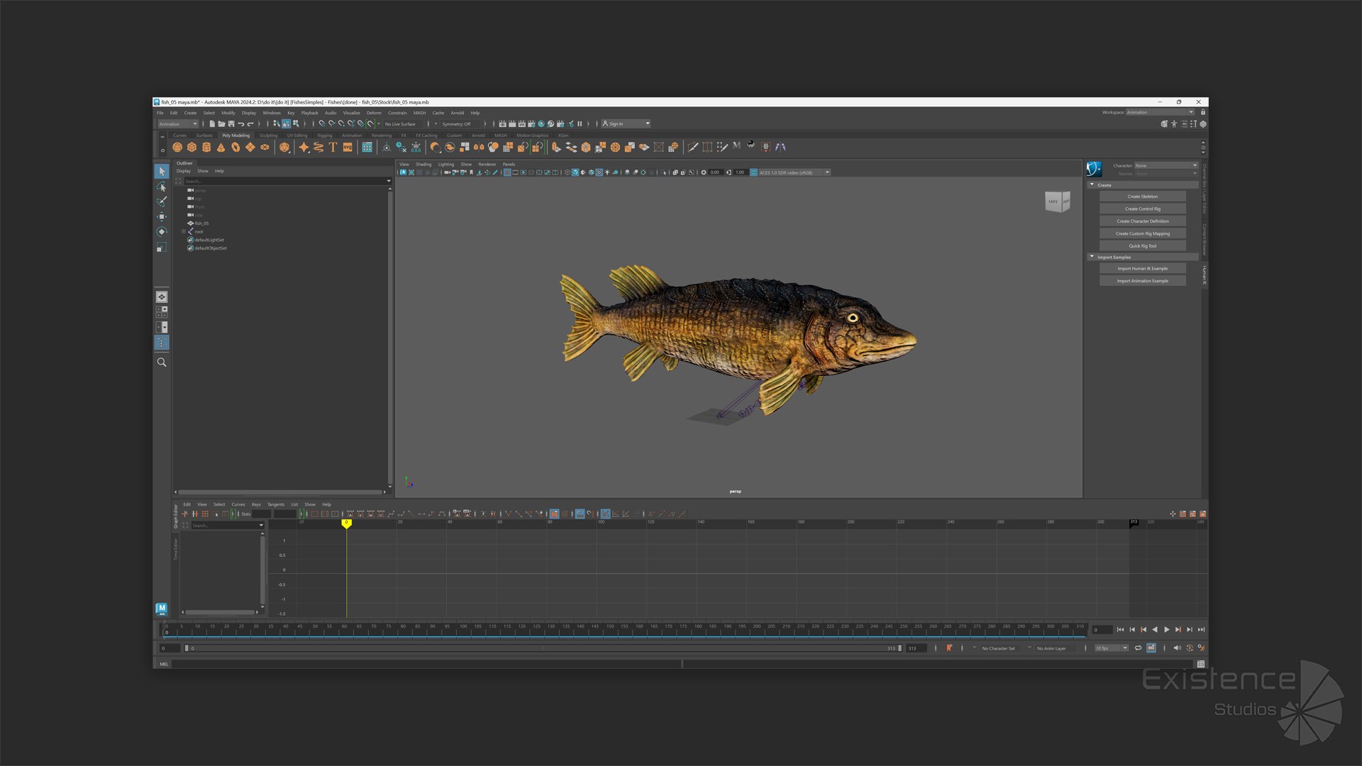The width and height of the screenshot is (1362, 766).
Task: Open the Render View clapperboard icon
Action: [502, 123]
